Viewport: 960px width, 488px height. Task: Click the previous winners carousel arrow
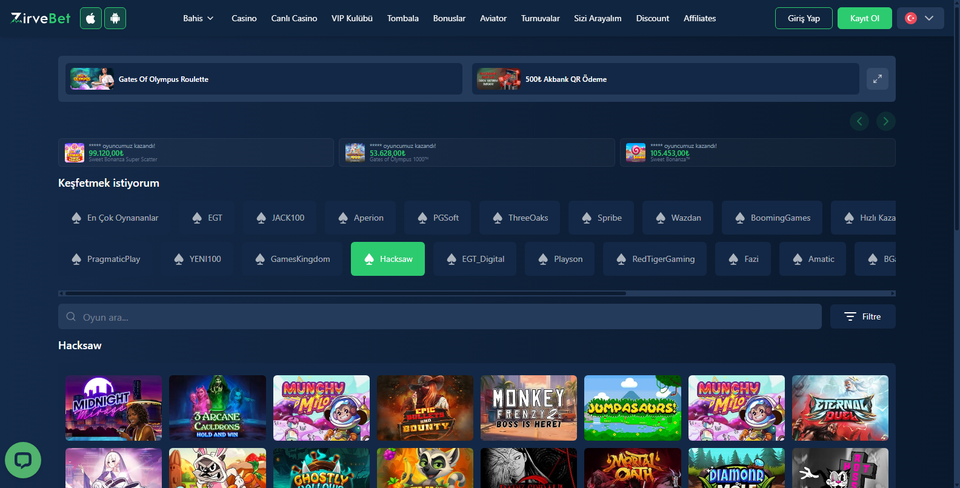point(859,121)
